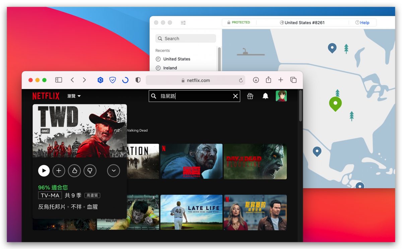Click the top blue map pin
402x249 pixels.
332,48
